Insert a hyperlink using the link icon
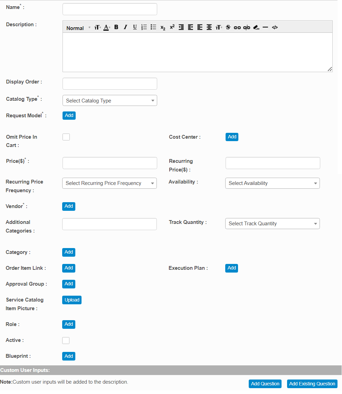342x394 pixels. (237, 27)
